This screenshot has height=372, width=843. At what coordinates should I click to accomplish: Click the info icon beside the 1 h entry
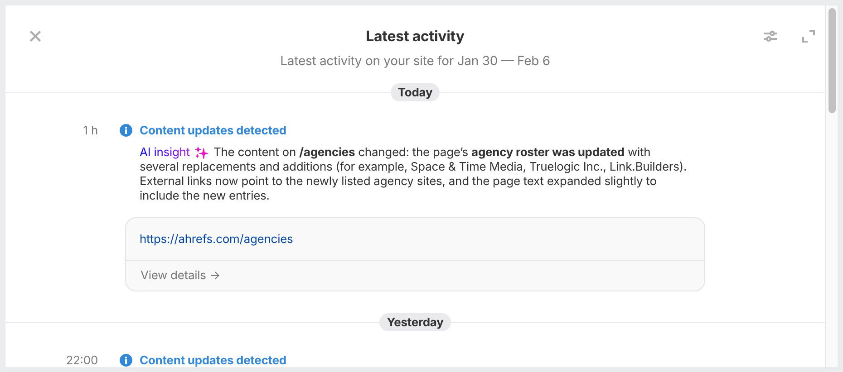(126, 130)
